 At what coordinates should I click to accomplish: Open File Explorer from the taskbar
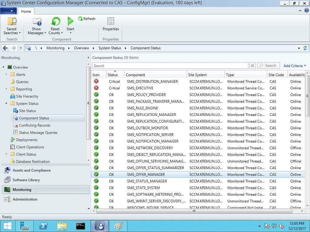(62, 226)
